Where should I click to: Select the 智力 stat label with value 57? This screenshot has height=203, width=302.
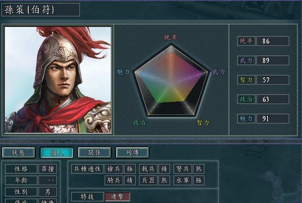(246, 80)
